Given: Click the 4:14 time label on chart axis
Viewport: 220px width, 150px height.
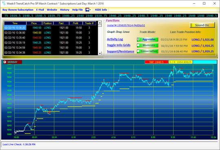Looking at the screenshot, I should [x=113, y=137].
